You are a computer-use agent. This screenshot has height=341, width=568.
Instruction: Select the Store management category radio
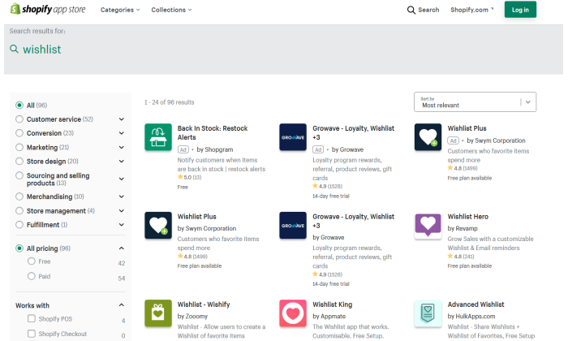tap(19, 210)
